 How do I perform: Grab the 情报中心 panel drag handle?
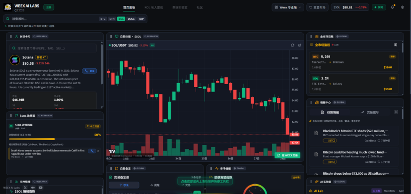311,102
